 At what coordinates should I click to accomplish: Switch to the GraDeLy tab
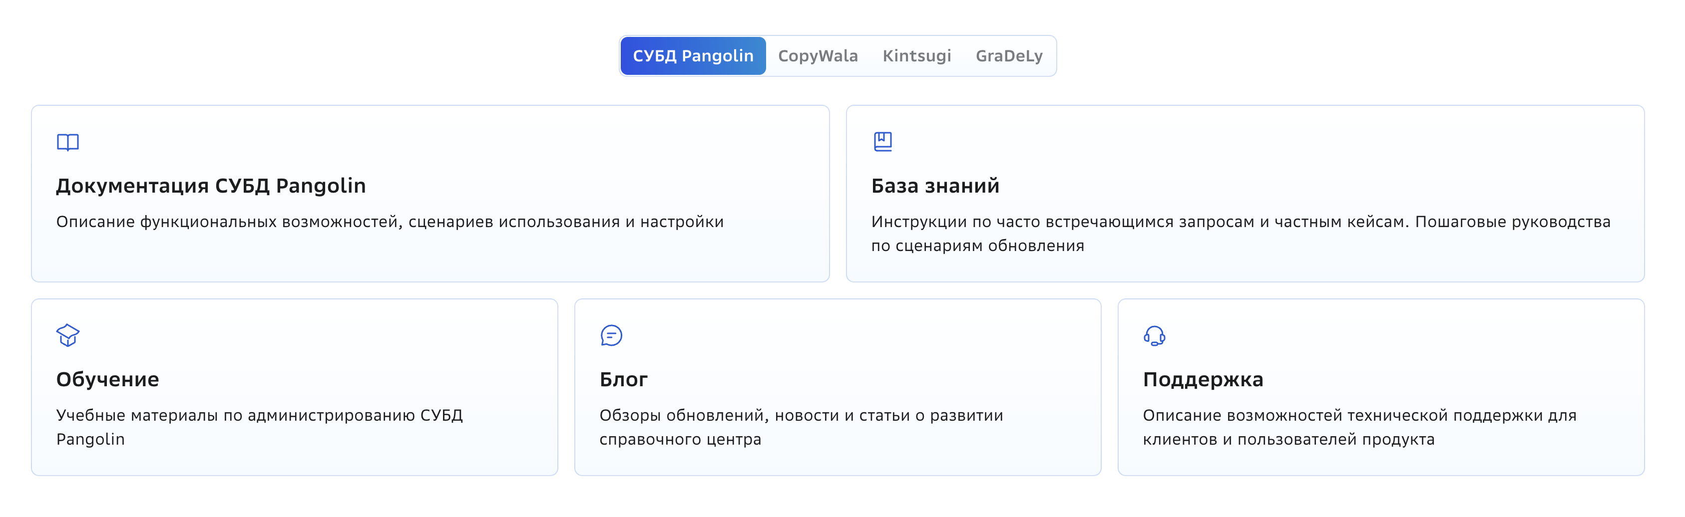coord(1009,56)
